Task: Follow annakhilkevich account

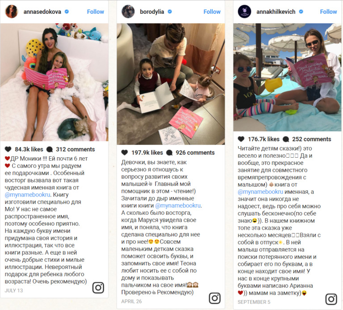Action: click(328, 12)
